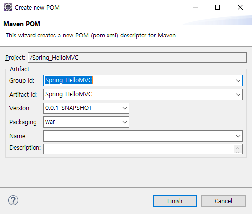Image resolution: width=252 pixels, height=214 pixels.
Task: Open the Packaging dropdown arrow
Action: point(125,122)
